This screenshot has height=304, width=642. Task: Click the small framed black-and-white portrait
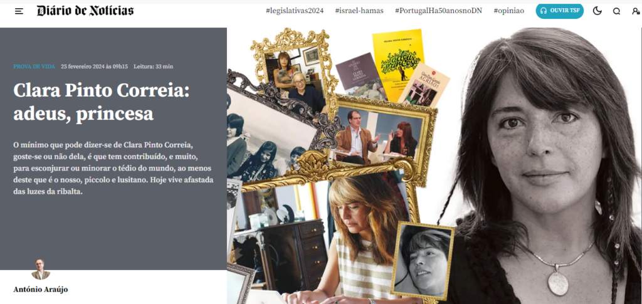pyautogui.click(x=422, y=261)
